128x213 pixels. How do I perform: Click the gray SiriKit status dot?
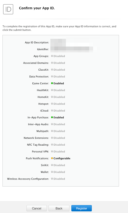tap(52, 165)
